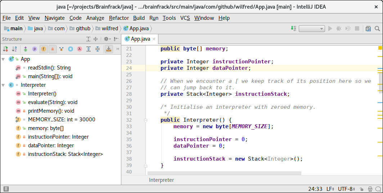Click the Hector inspector icon in status bar

(x=370, y=189)
